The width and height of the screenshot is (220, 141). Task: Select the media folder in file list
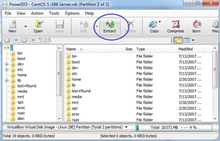point(77,97)
